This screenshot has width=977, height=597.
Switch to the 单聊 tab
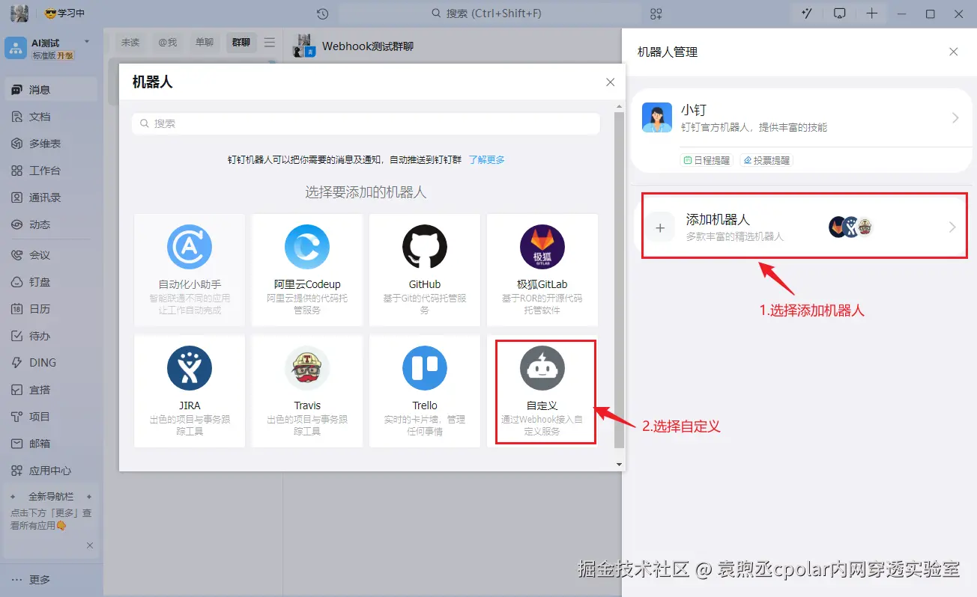pyautogui.click(x=204, y=43)
